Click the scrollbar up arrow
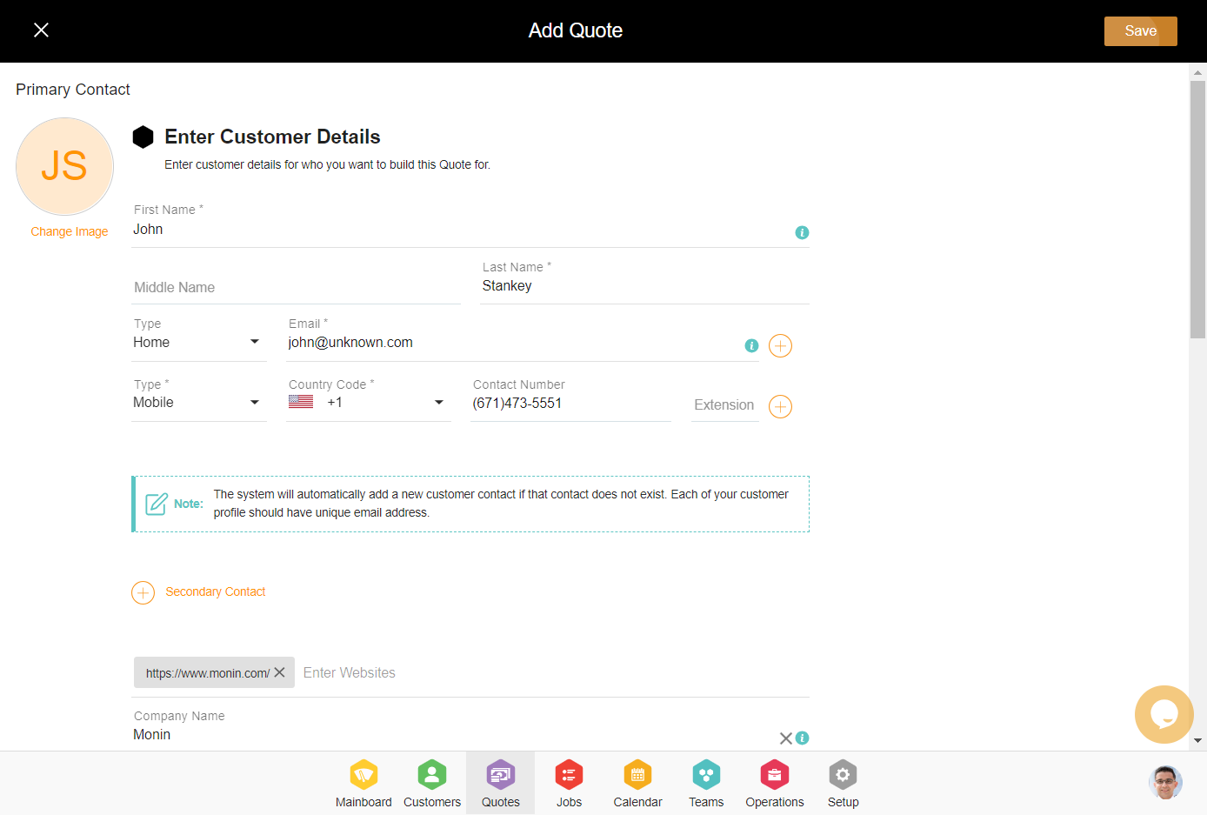The height and width of the screenshot is (815, 1207). click(1197, 72)
